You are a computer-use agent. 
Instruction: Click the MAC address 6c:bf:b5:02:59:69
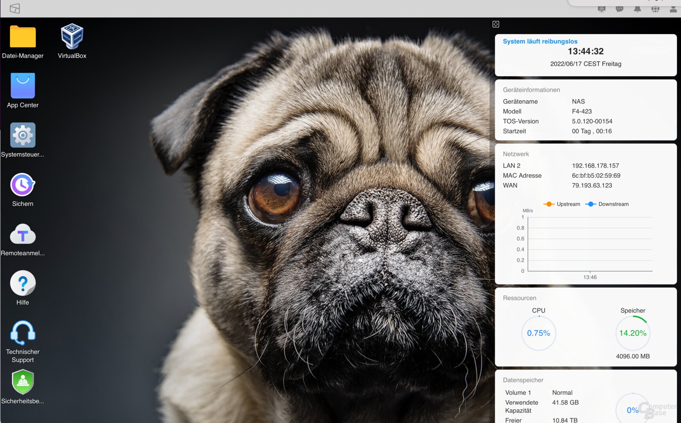(596, 175)
